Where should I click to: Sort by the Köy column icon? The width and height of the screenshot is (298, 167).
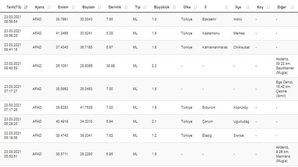coord(268,7)
